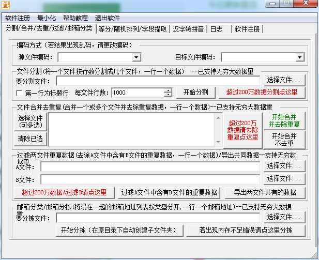Click 开始分拣（在原目录下自动创建子文件夹）
Viewport: 319px width, 260px height.
point(119,231)
